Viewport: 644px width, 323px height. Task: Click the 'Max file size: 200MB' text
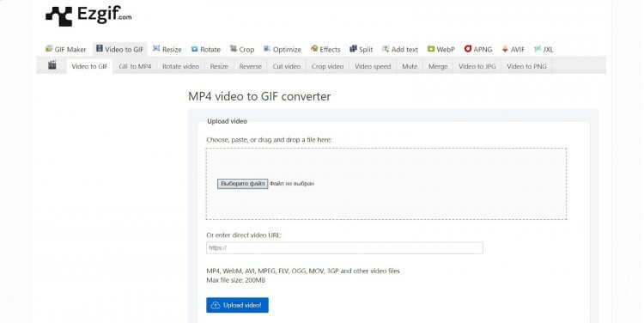[236, 280]
